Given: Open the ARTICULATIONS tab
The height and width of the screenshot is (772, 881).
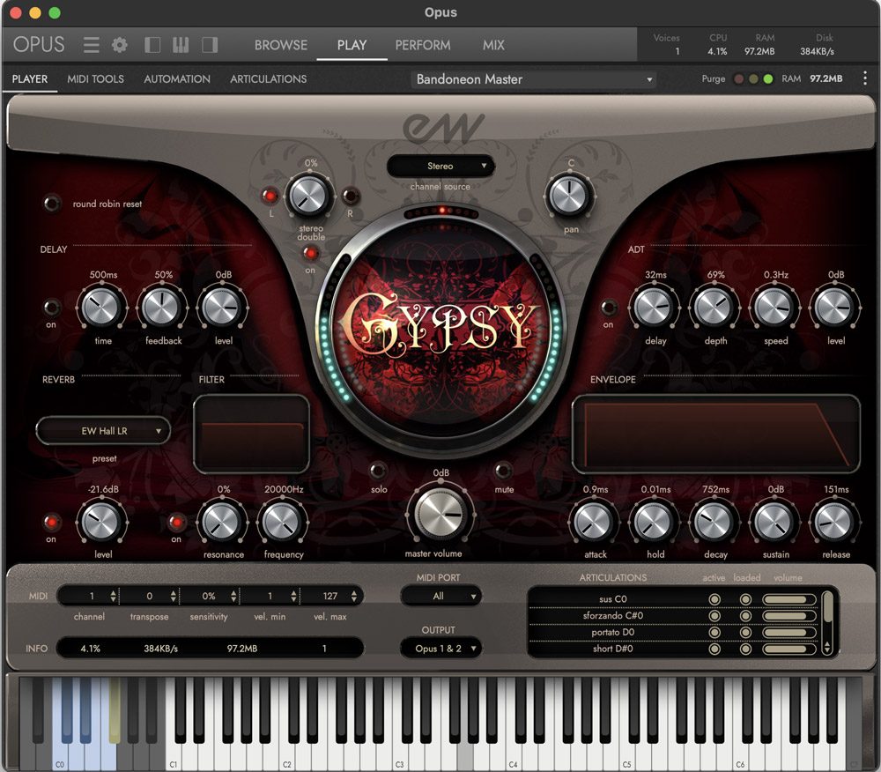Looking at the screenshot, I should 268,78.
